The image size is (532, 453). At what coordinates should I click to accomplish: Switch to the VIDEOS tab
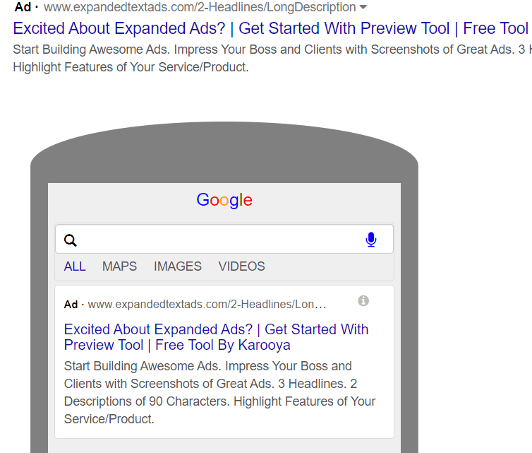pyautogui.click(x=241, y=266)
